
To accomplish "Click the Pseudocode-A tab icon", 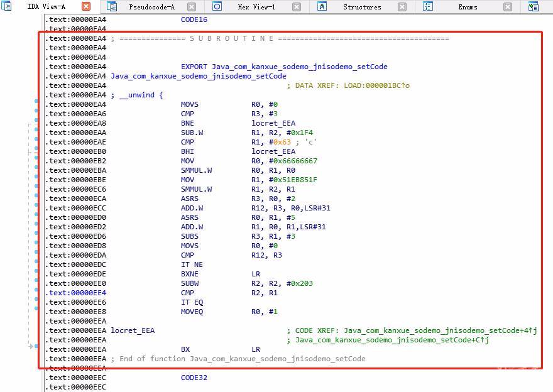I will 112,7.
